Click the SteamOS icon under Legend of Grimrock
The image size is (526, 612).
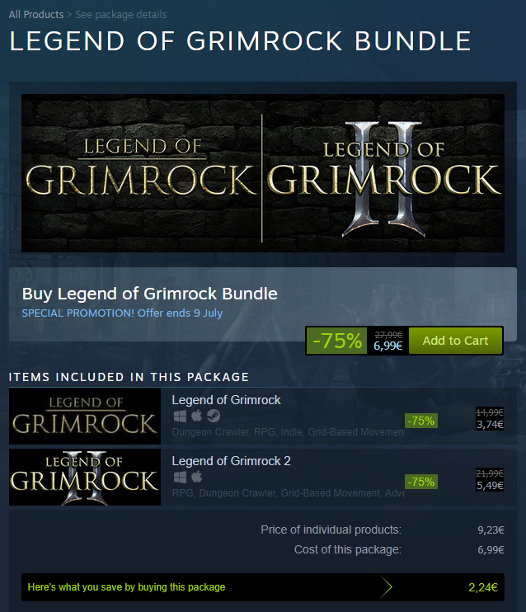(214, 416)
